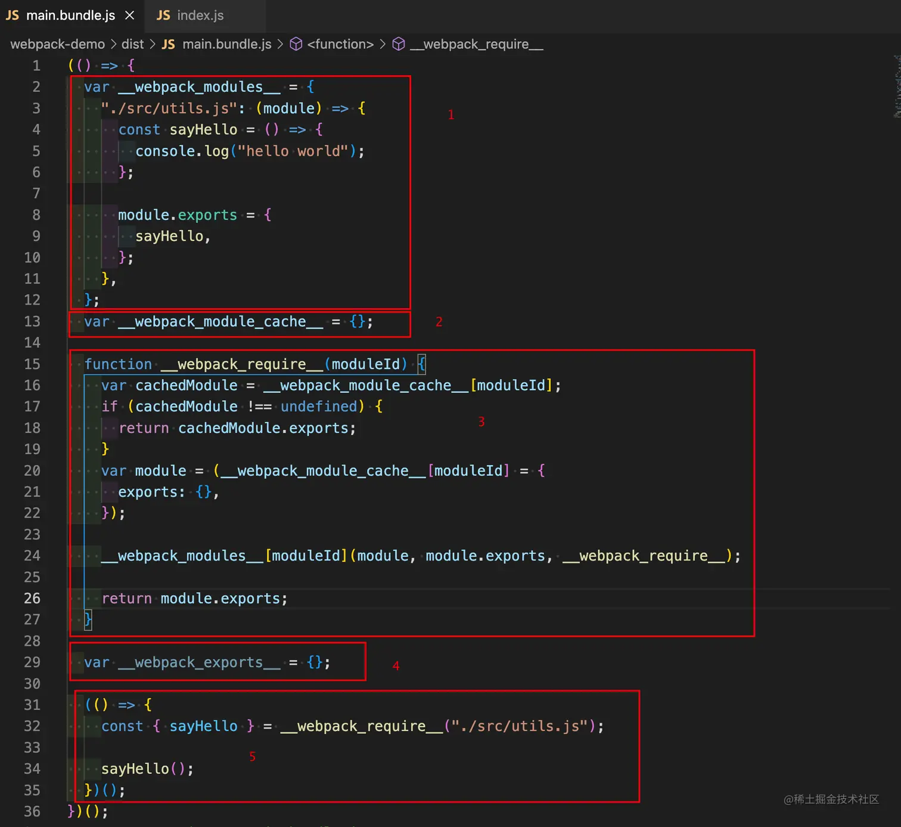Close the main.bundle.js tab

point(129,16)
